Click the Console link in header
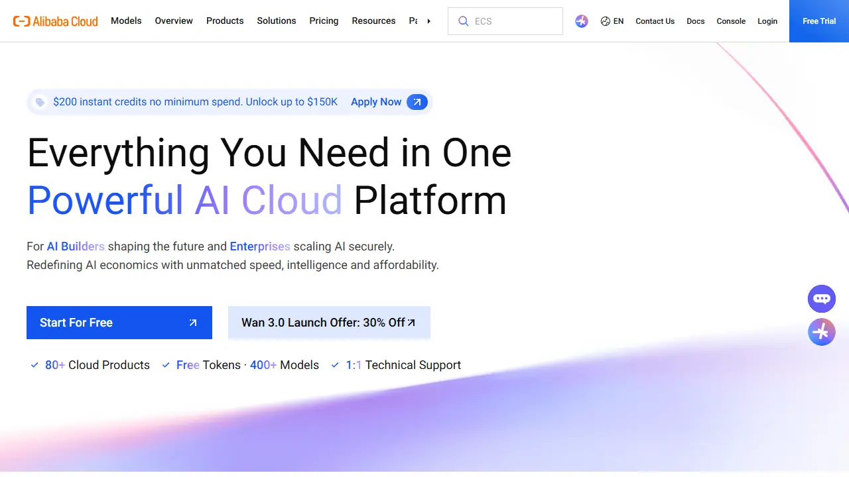 pyautogui.click(x=731, y=21)
